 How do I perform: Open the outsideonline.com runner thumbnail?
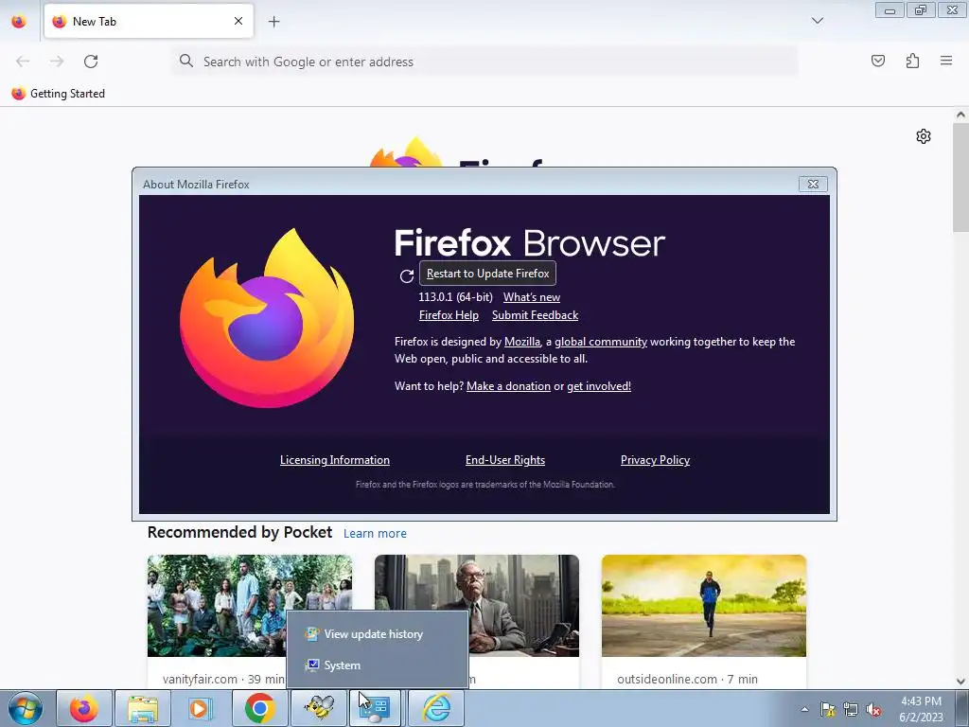(704, 605)
